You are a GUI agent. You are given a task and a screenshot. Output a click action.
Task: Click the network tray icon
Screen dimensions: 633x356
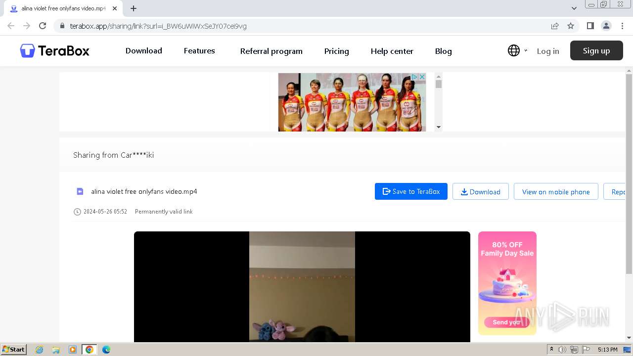coord(574,350)
